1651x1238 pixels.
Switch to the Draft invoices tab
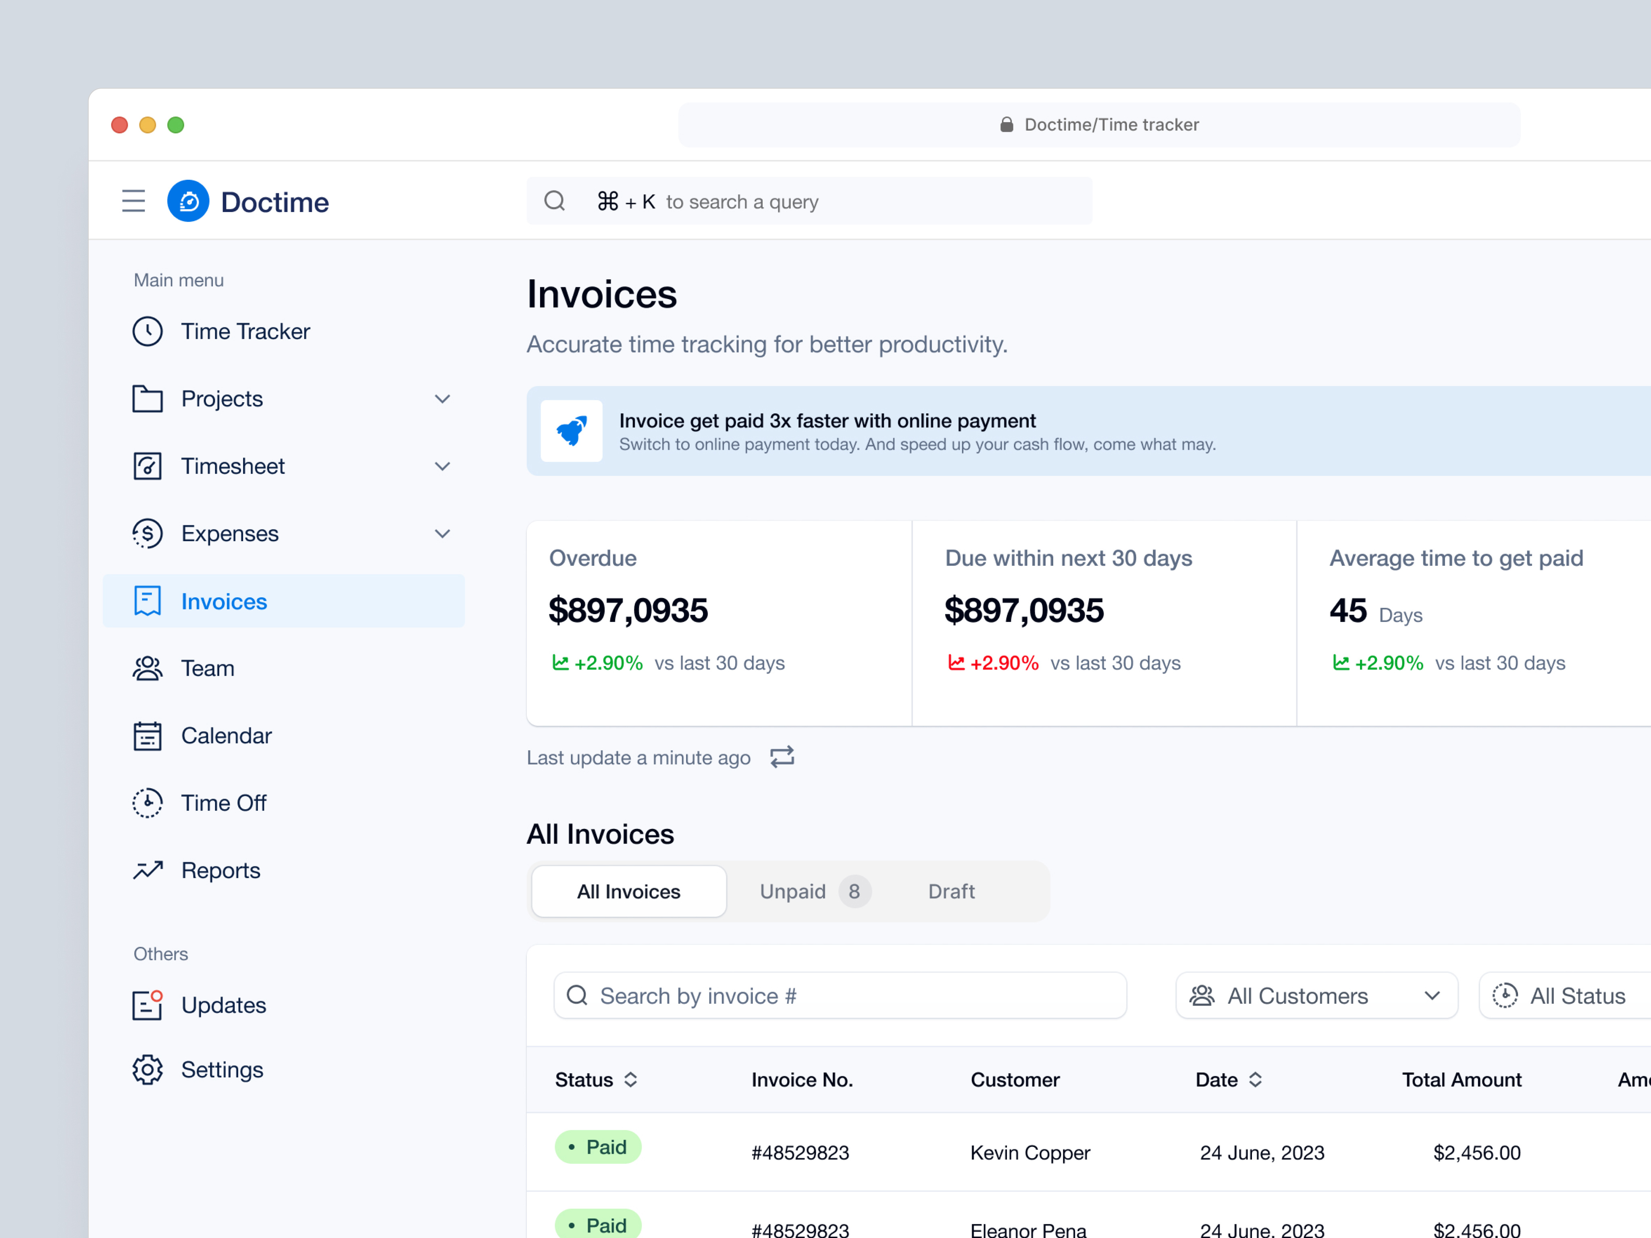point(951,891)
